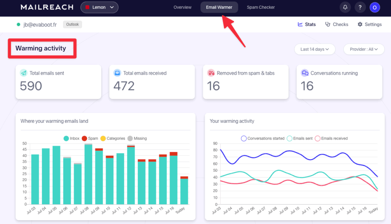The image size is (391, 224).
Task: Click the Today bar in landing chart
Action: pos(184,190)
